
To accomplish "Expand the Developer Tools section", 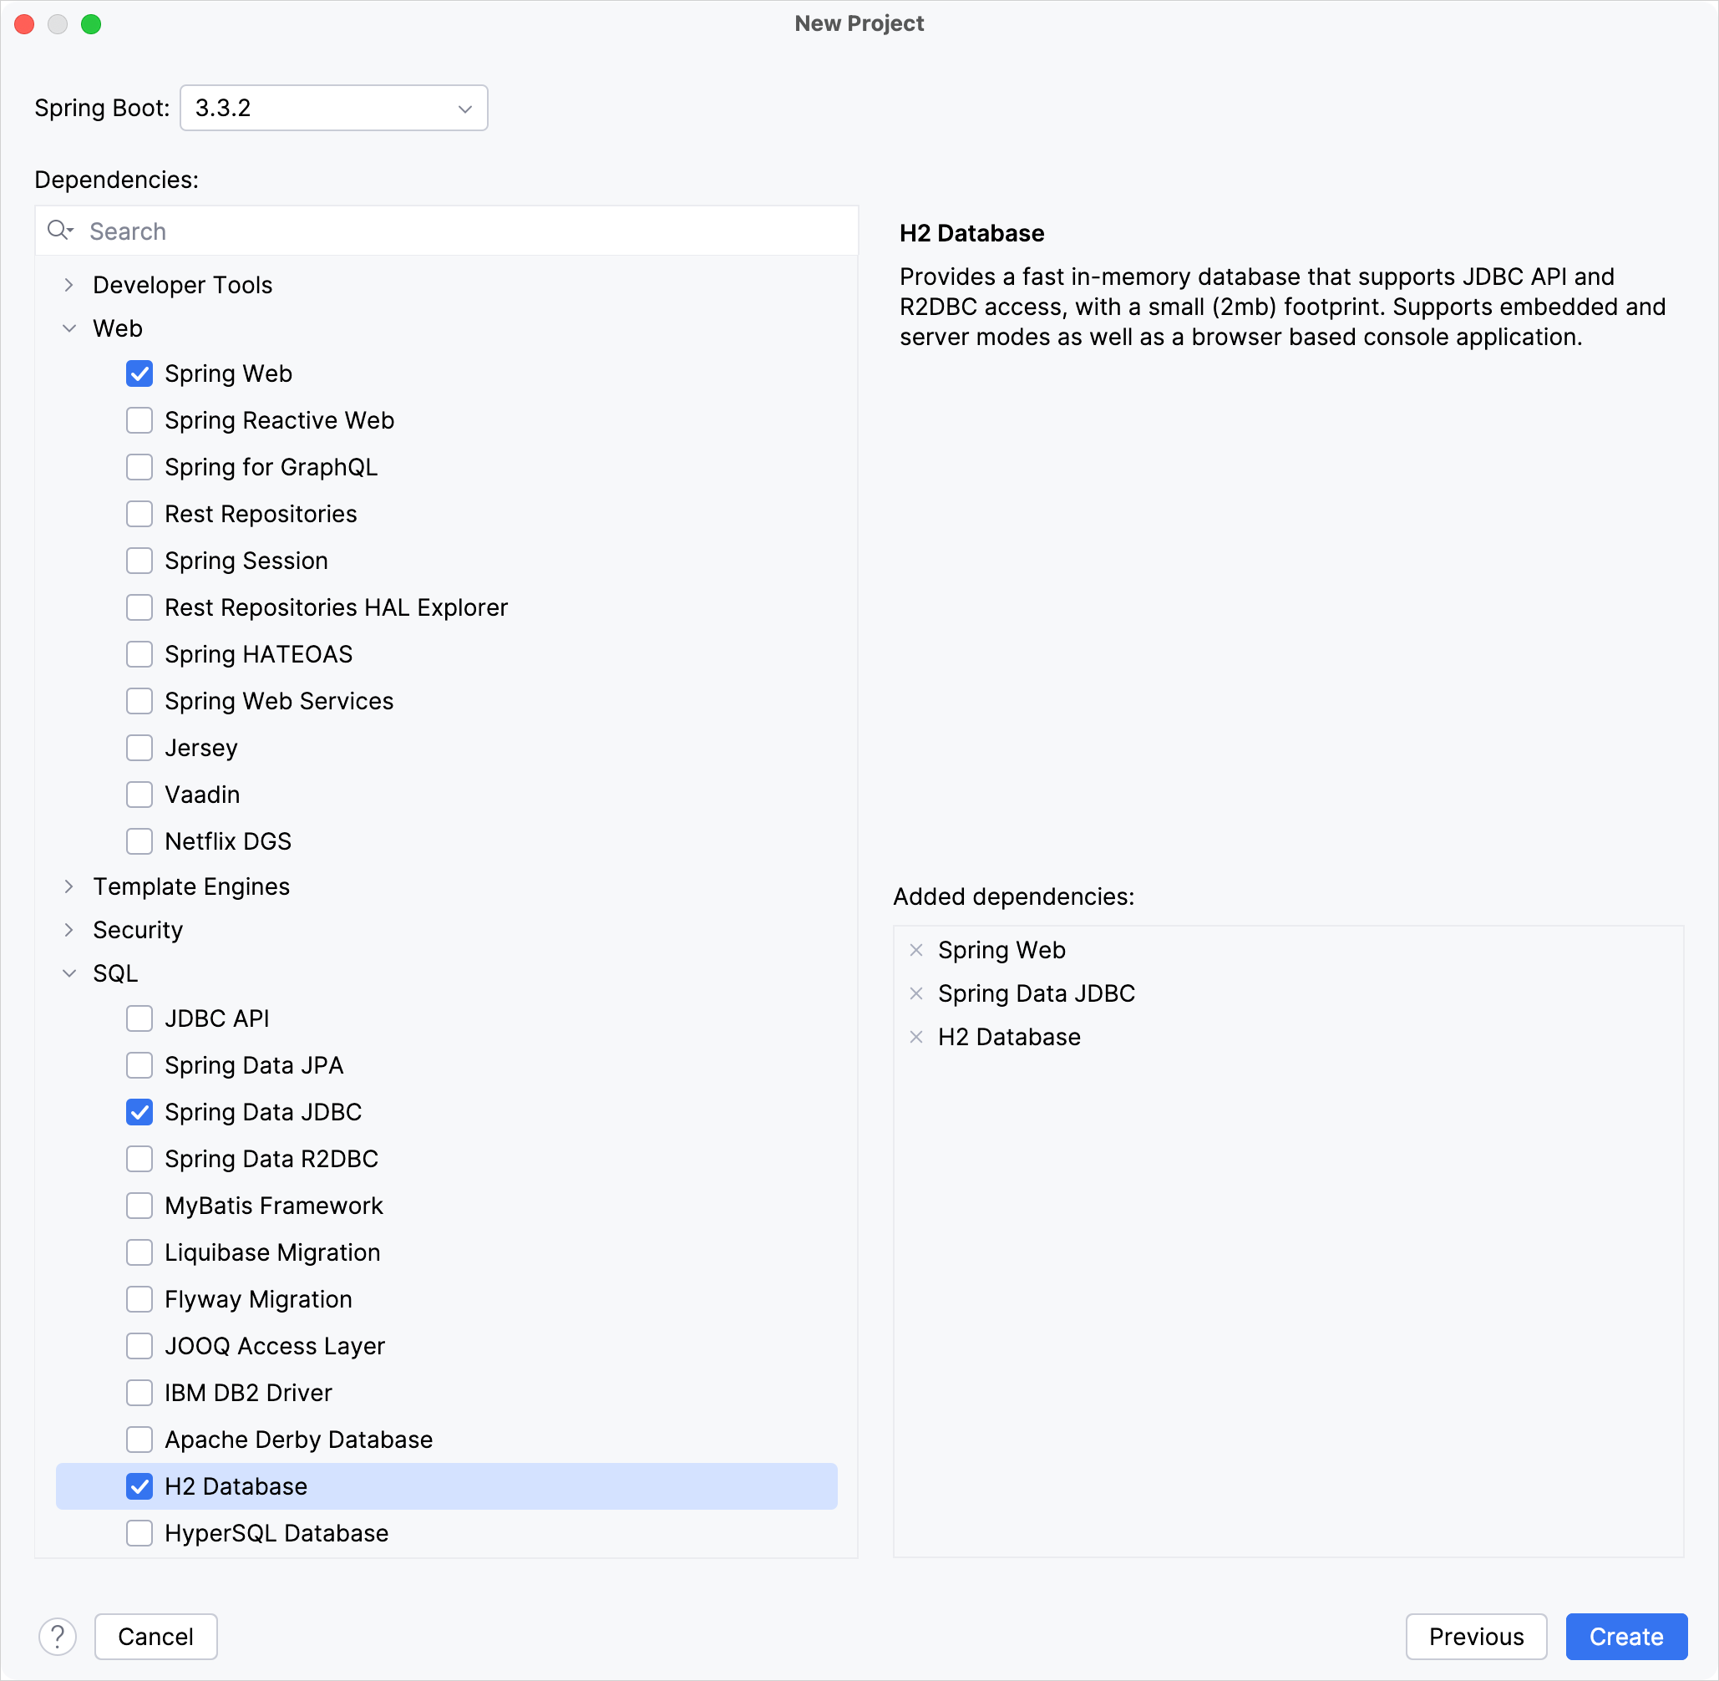I will [x=68, y=283].
